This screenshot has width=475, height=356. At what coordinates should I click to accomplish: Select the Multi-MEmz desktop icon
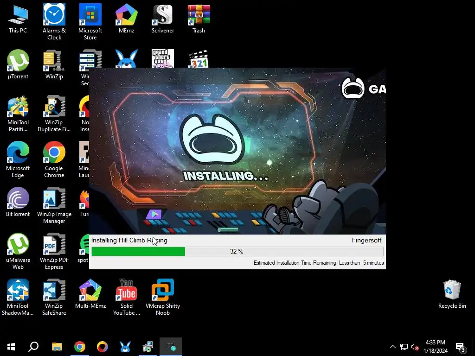(x=90, y=293)
